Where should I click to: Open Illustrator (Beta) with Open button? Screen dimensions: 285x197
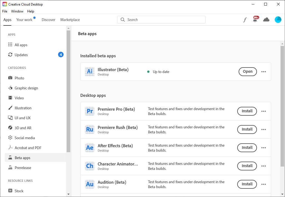coord(247,72)
